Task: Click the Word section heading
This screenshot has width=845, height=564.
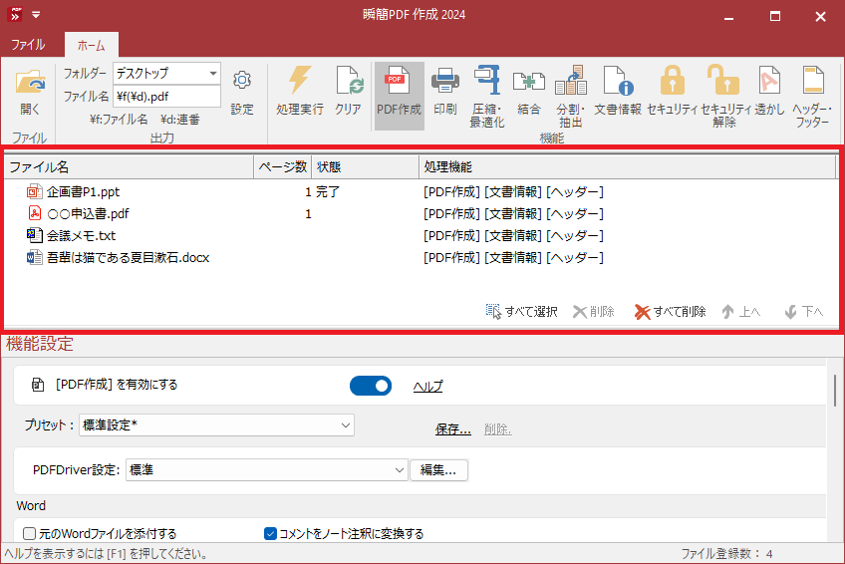Action: (x=31, y=506)
